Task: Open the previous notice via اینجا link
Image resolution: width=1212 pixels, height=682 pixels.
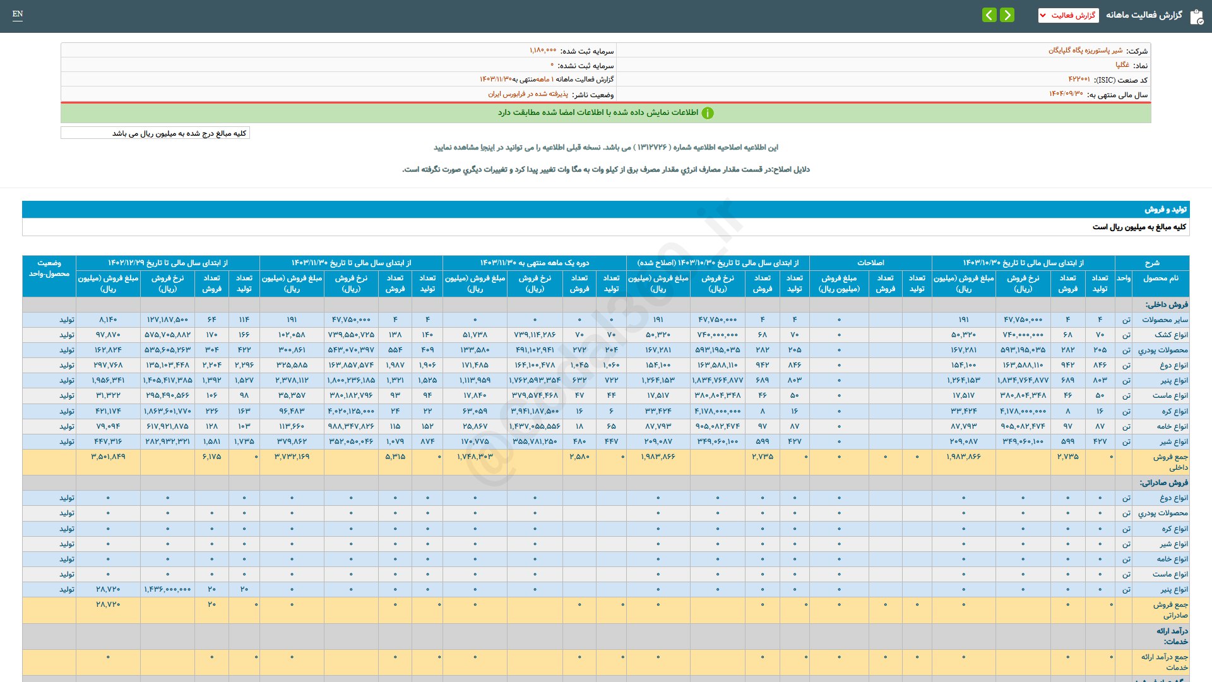Action: click(x=487, y=147)
